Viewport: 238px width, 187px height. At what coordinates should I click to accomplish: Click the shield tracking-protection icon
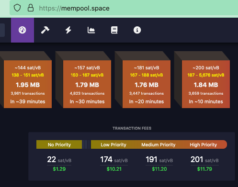click(17, 8)
